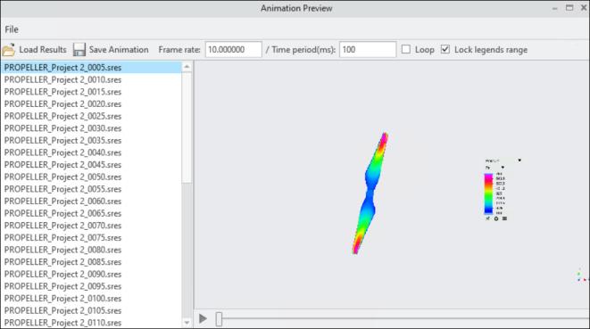590x329 pixels.
Task: Click the pin icon below the legend
Action: (x=487, y=218)
